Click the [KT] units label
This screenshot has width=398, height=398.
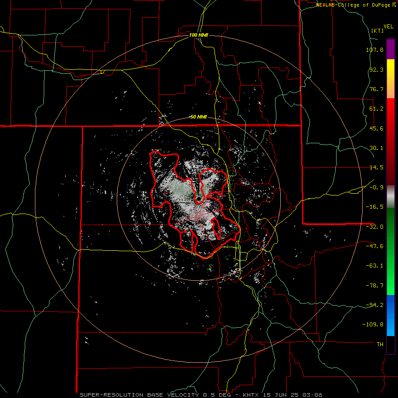click(x=378, y=31)
